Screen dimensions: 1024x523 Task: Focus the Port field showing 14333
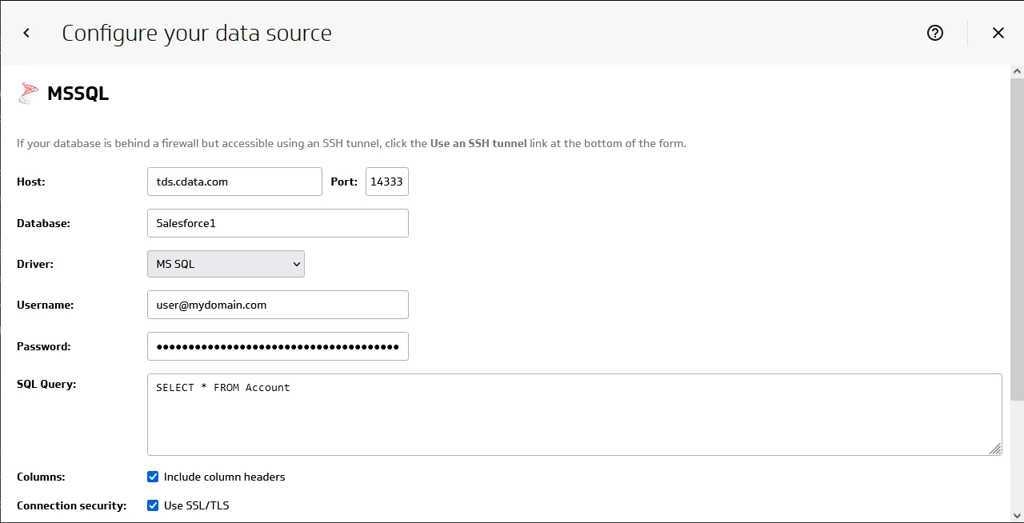(x=387, y=182)
